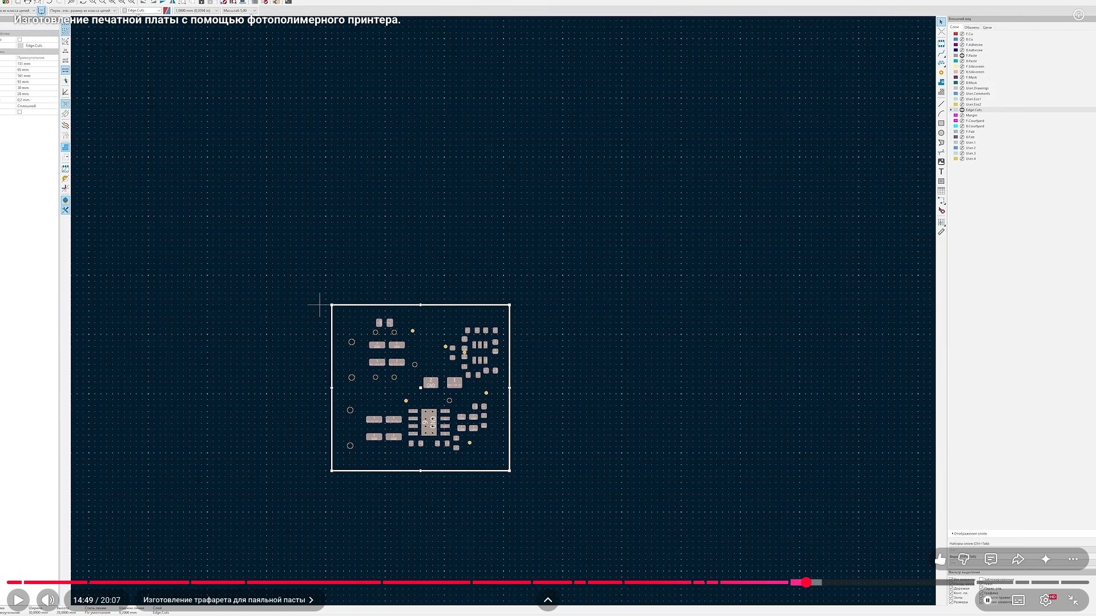Open the zoom scale dropdown

239,10
